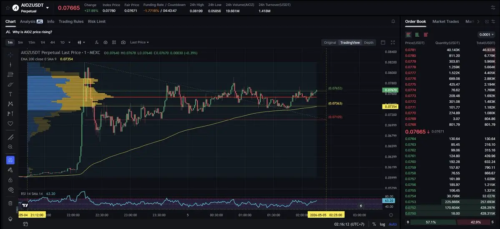Open the Fibonacci retracement tool
This screenshot has width=500, height=229.
click(10, 74)
